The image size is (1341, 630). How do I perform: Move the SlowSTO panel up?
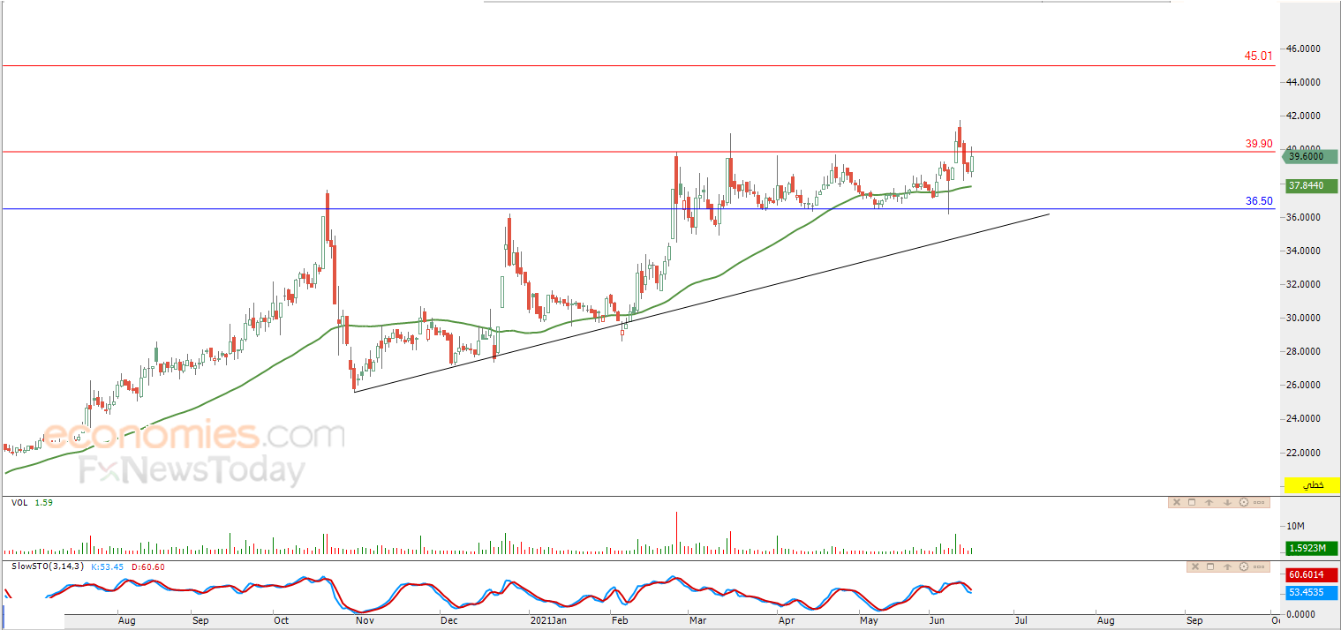tap(1227, 566)
